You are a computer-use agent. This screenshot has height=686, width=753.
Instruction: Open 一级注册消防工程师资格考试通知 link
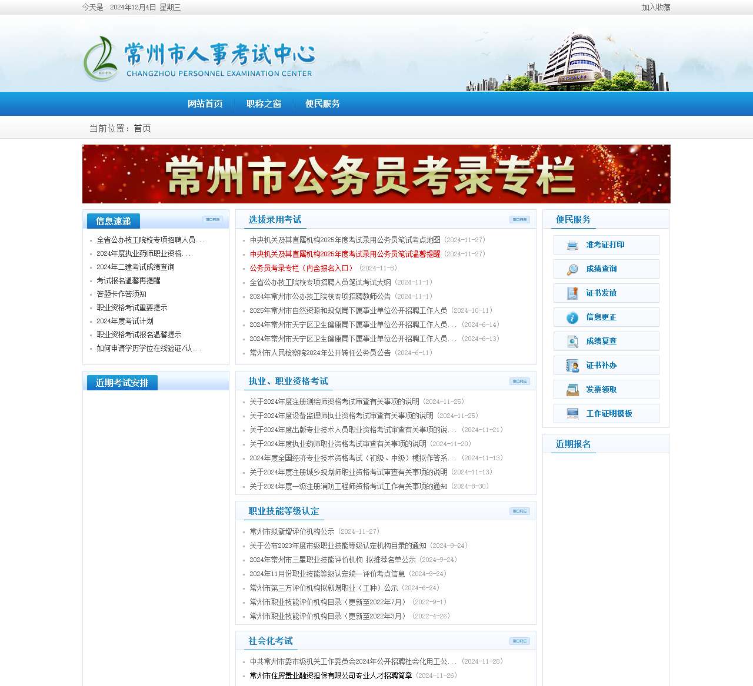[x=348, y=486]
